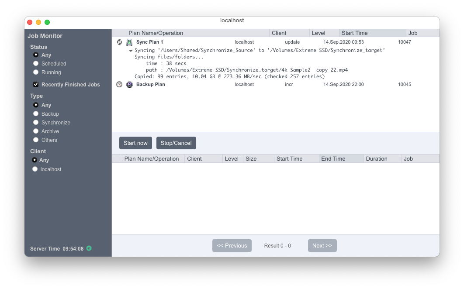Click the lower table Client header

[203, 159]
